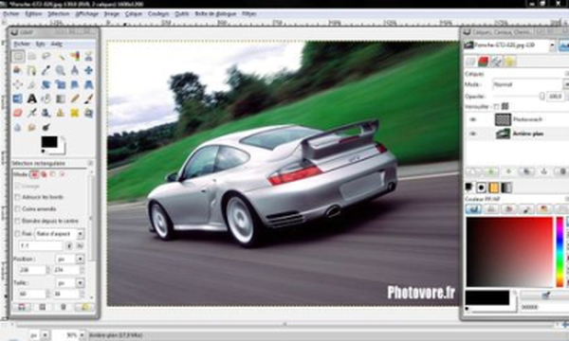Select the Free Select lasso tool
Viewport: 569px width, 341px height.
(46, 56)
